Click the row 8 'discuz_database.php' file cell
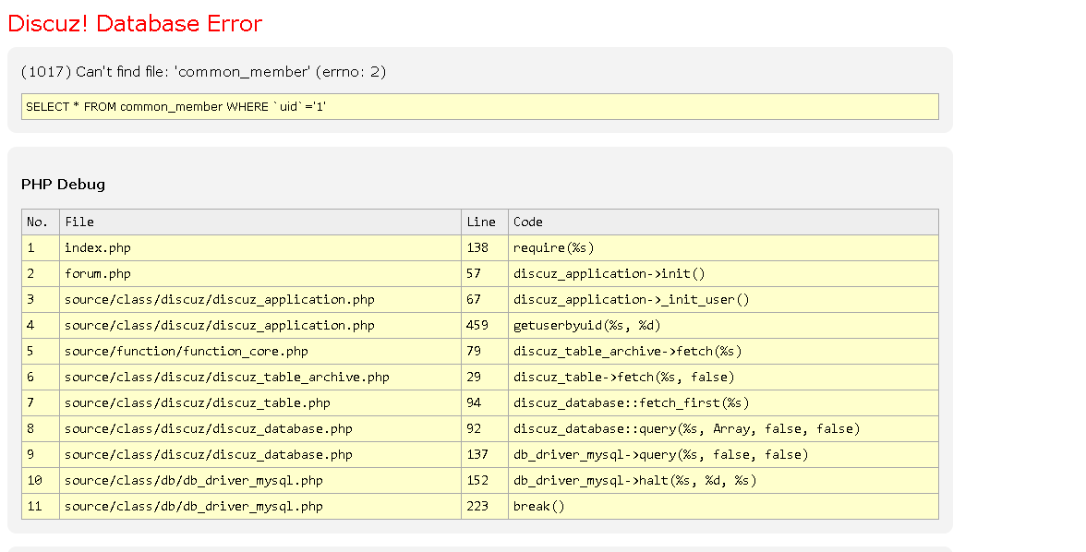This screenshot has width=1086, height=552. (x=260, y=428)
